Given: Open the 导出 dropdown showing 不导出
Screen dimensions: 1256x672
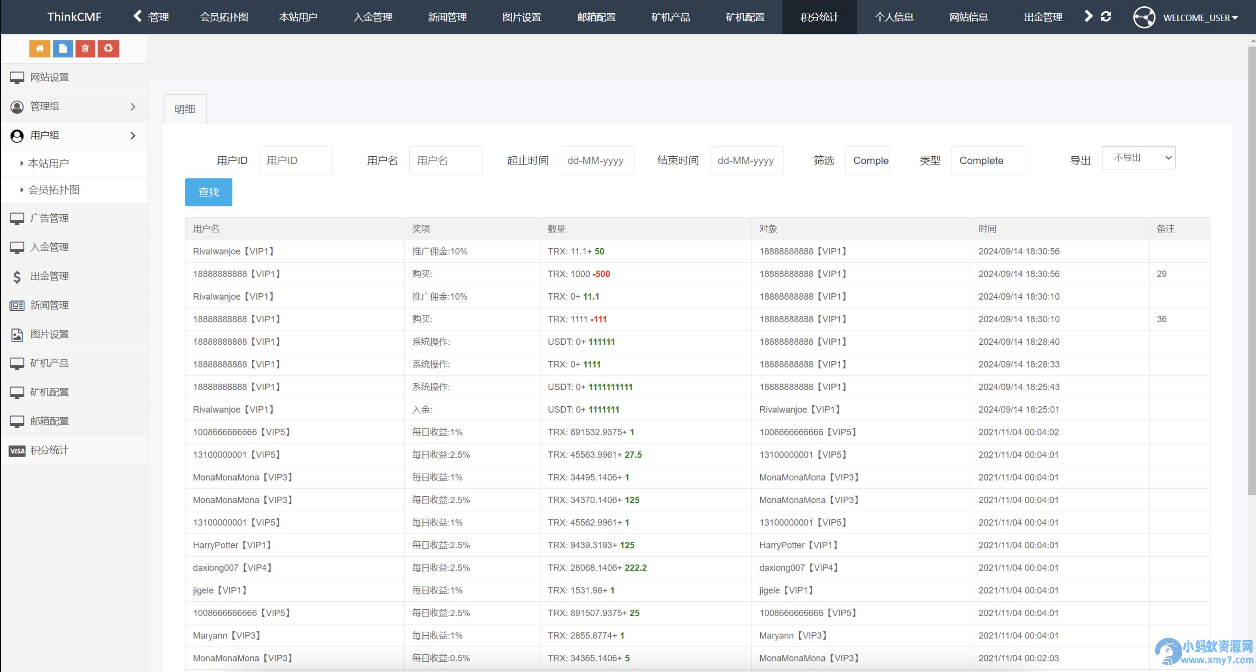Looking at the screenshot, I should click(x=1138, y=158).
